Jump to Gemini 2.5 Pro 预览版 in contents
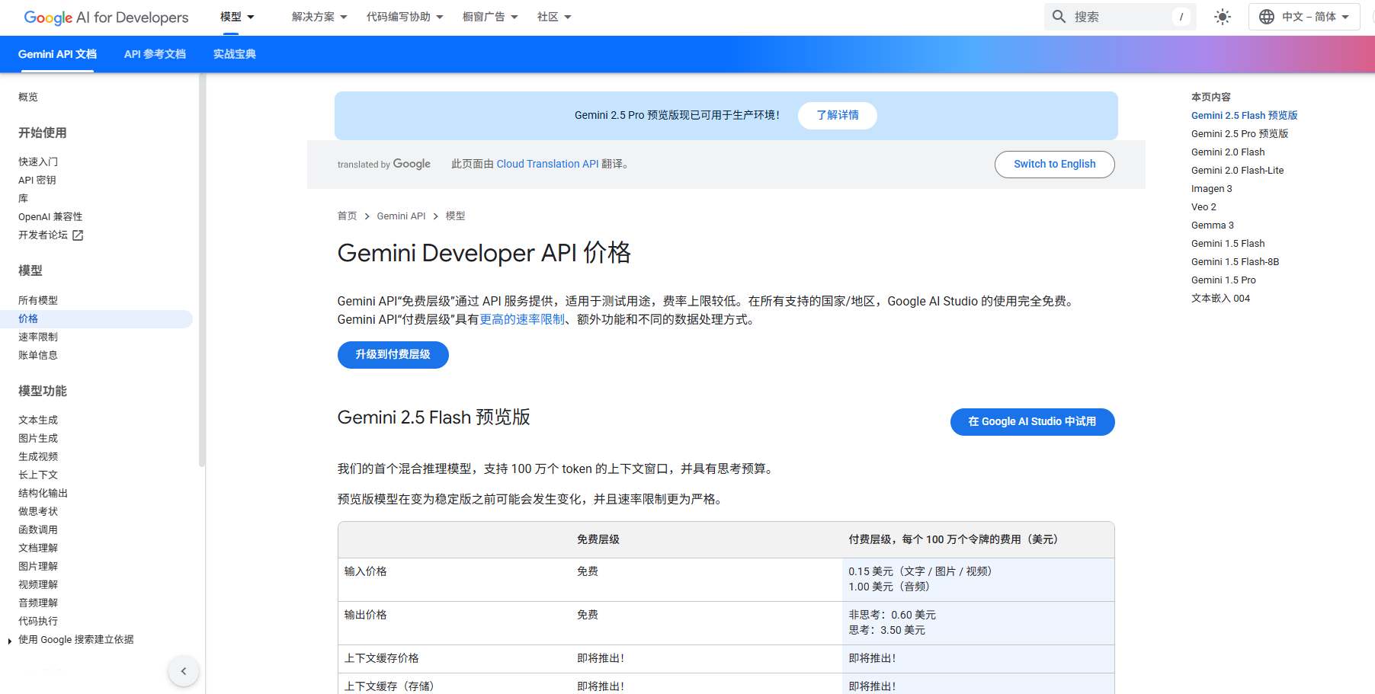The width and height of the screenshot is (1375, 694). click(x=1239, y=134)
